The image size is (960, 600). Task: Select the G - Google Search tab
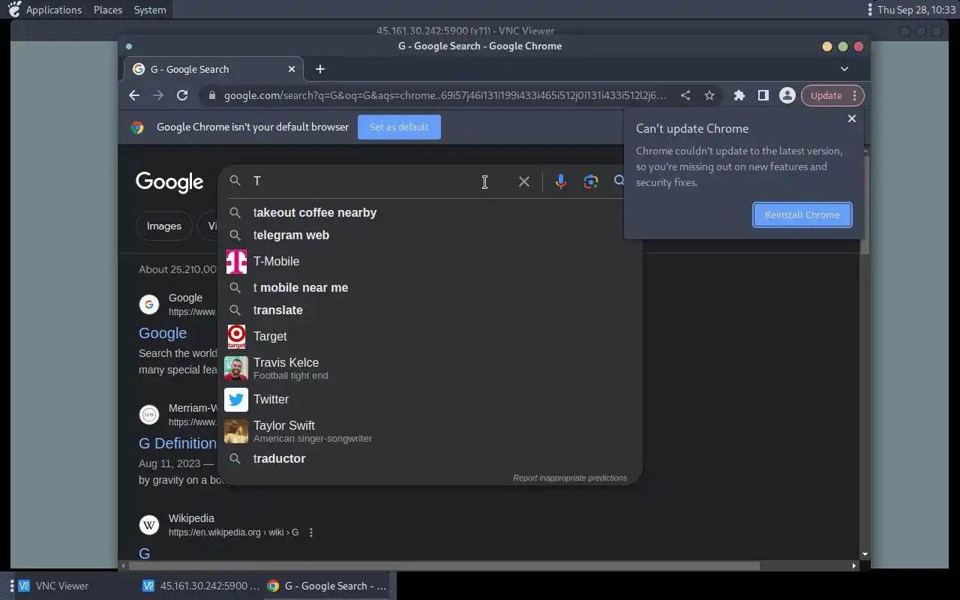click(x=213, y=69)
